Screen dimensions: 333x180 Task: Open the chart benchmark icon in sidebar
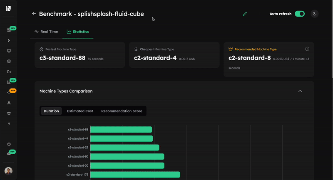(9, 82)
